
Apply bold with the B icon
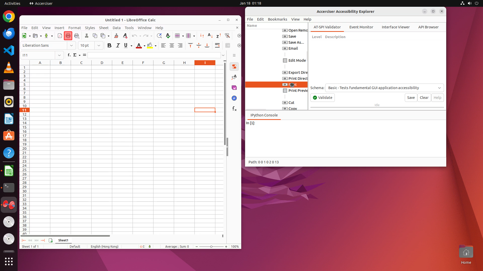click(109, 45)
